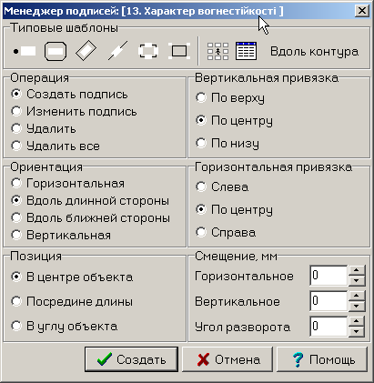Select the along-line label template icon
Viewport: 374px width, 383px height.
117,51
